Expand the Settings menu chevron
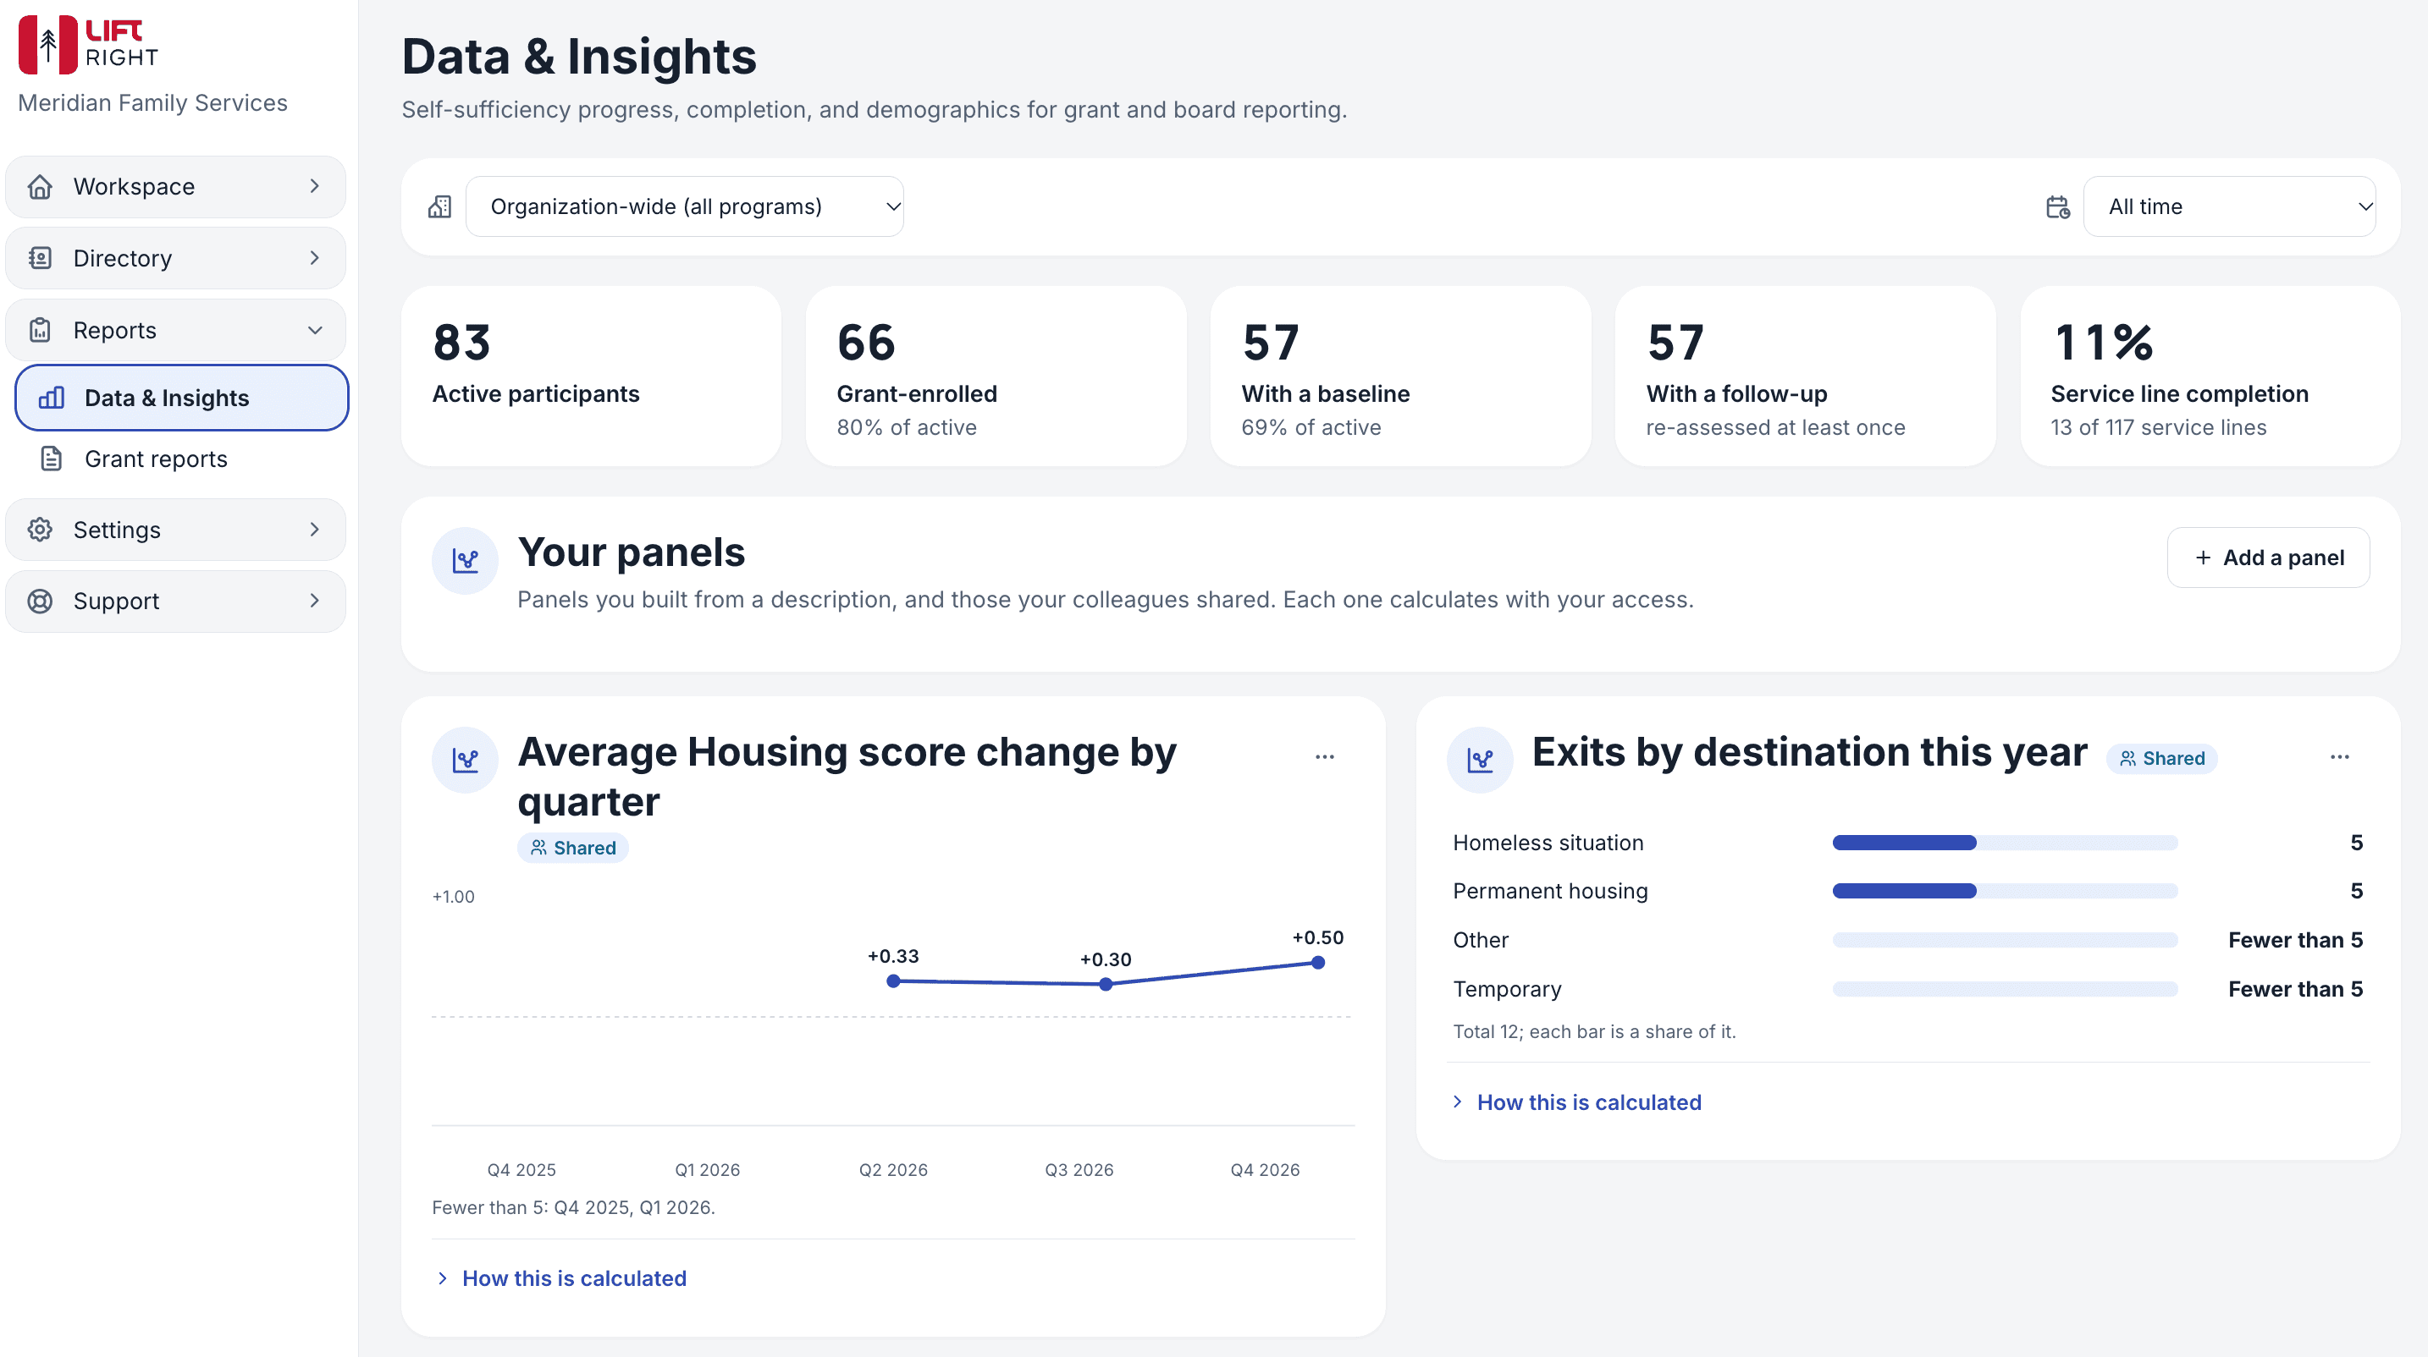The height and width of the screenshot is (1357, 2428). 315,530
